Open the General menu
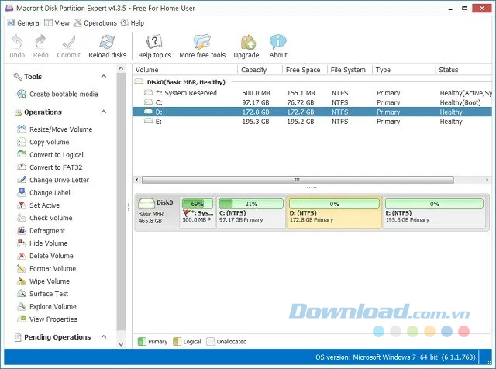 pyautogui.click(x=24, y=22)
